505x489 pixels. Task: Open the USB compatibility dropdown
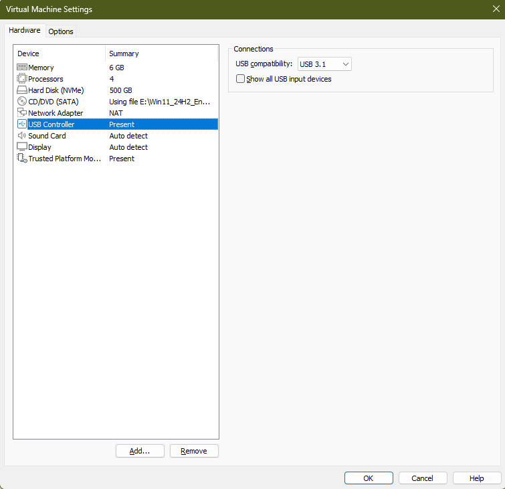[x=324, y=64]
